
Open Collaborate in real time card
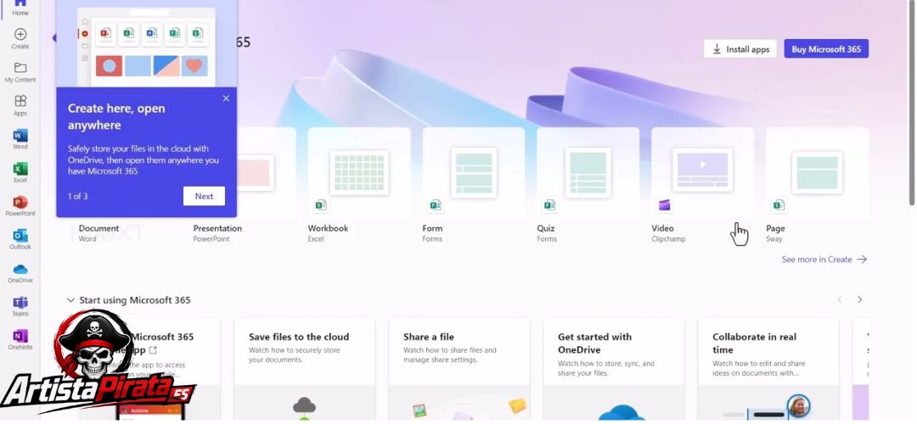[768, 369]
